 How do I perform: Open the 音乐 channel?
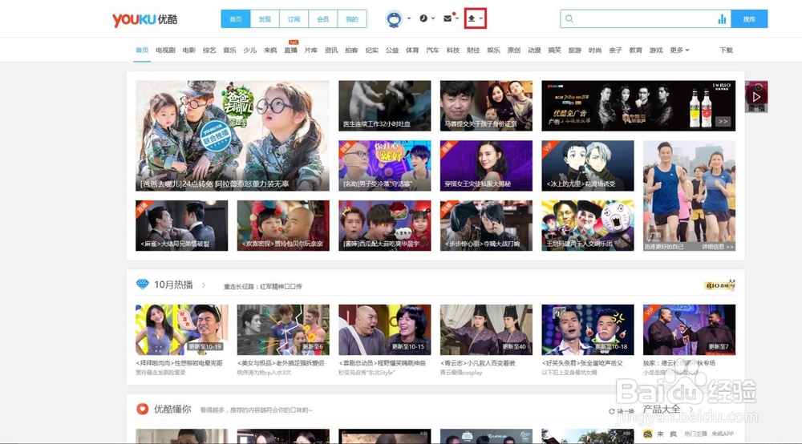point(229,50)
